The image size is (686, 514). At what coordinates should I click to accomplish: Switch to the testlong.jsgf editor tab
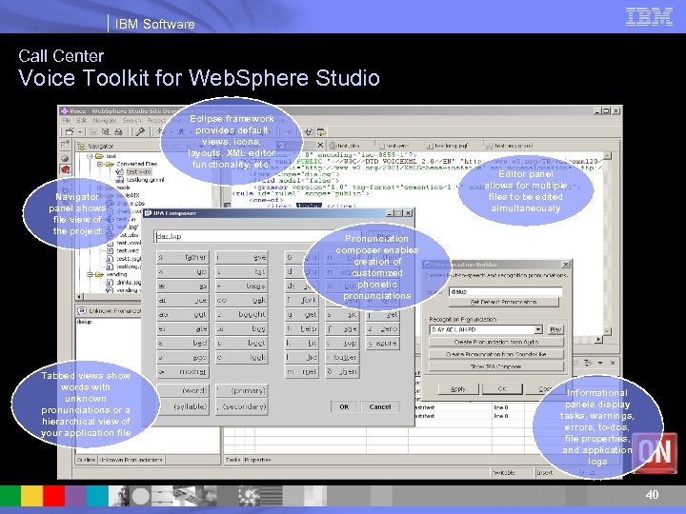(453, 146)
